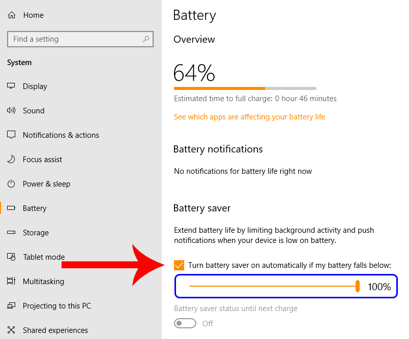Select Tablet mode in sidebar
Screen dimensions: 409x339
[x=44, y=257]
